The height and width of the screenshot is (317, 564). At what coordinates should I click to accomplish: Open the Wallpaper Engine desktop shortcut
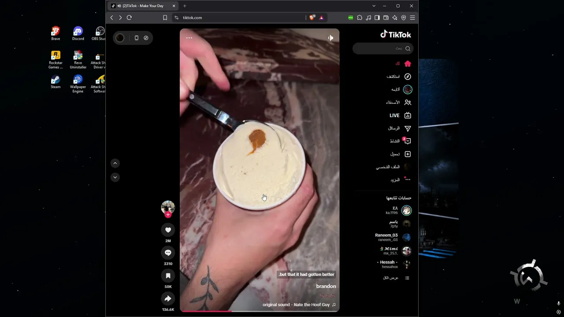click(x=78, y=84)
